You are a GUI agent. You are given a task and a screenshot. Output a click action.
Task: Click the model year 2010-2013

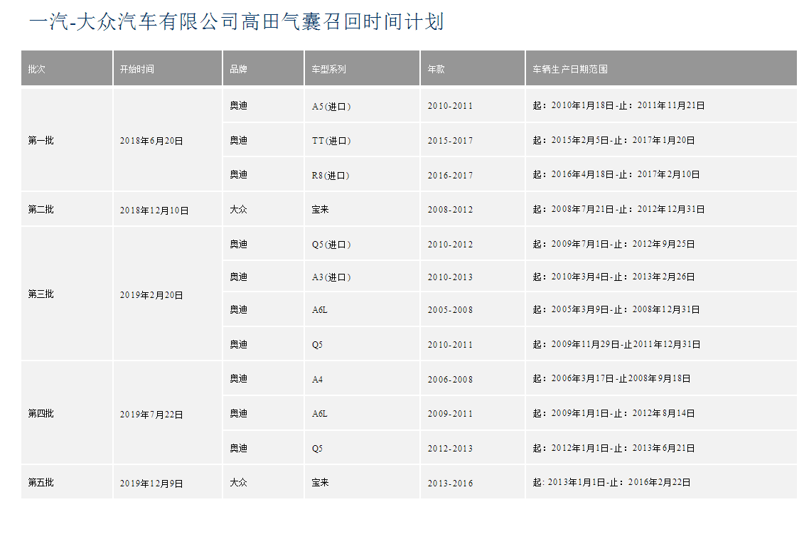(450, 277)
